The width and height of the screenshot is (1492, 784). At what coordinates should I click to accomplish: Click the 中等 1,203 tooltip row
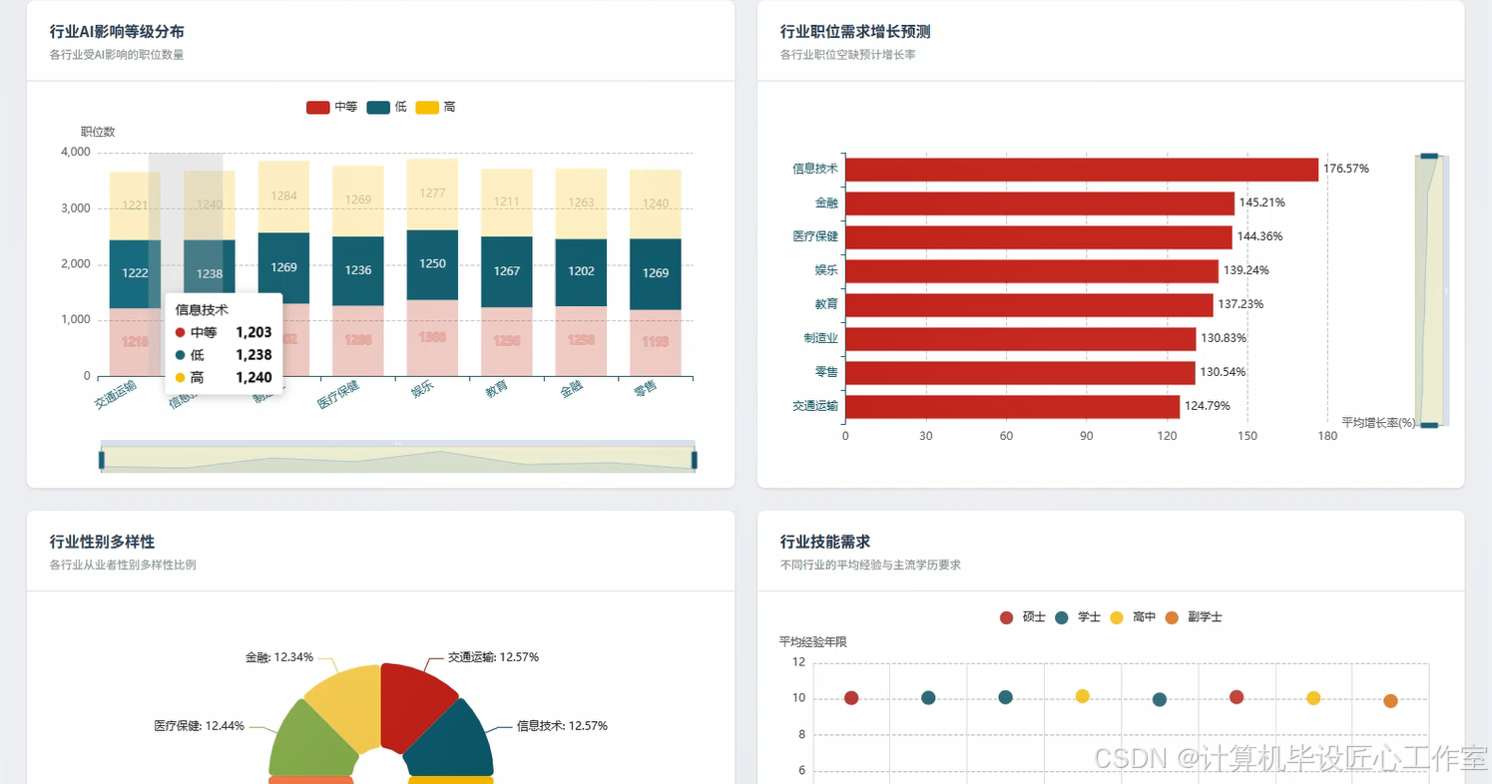click(224, 332)
